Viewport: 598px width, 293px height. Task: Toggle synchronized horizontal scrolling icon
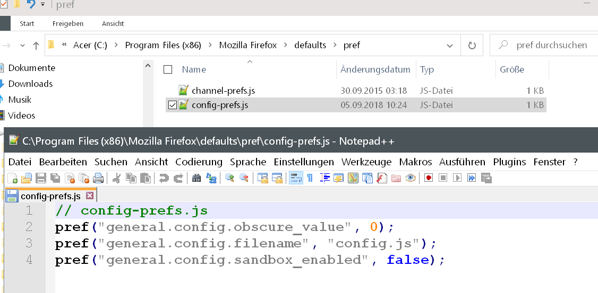coord(277,177)
